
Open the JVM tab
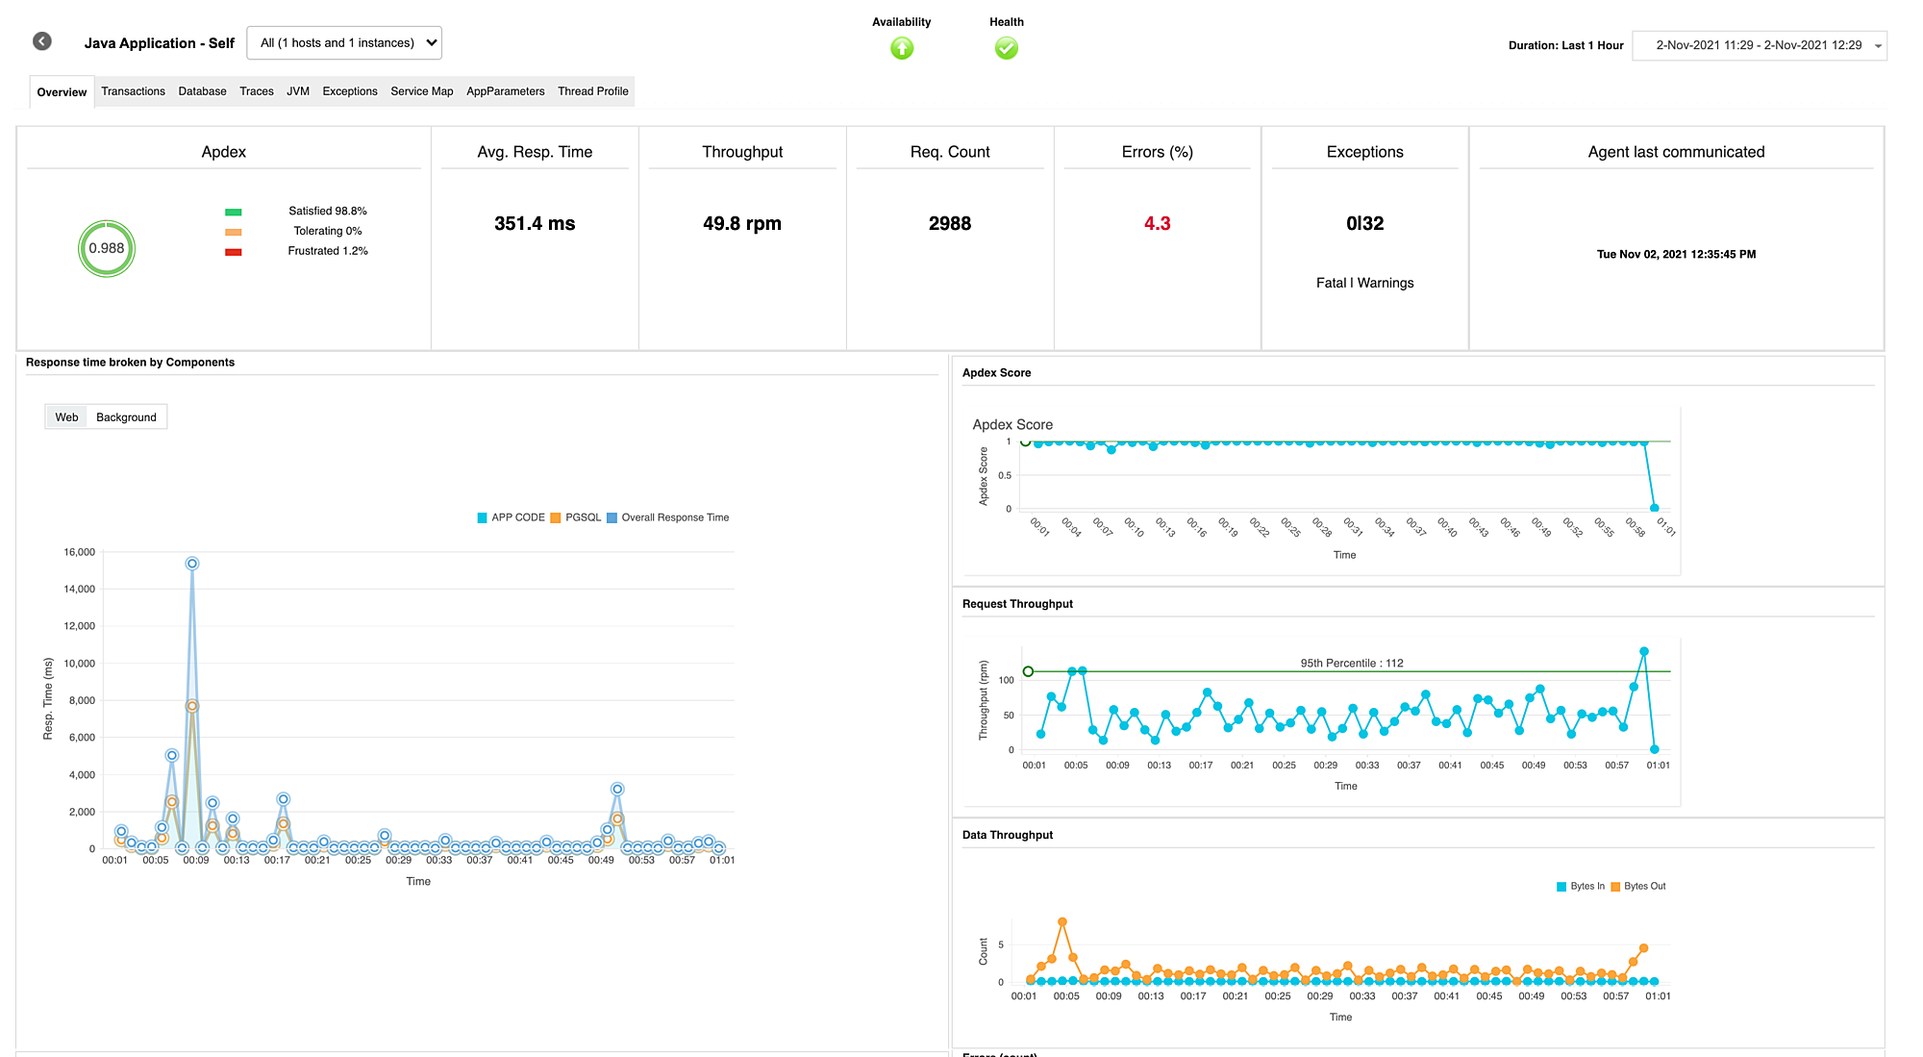tap(298, 91)
